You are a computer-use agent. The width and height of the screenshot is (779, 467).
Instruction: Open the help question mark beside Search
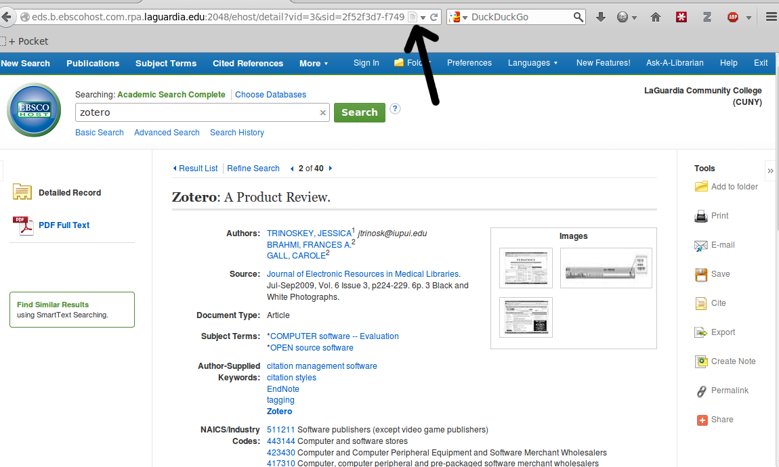(395, 108)
